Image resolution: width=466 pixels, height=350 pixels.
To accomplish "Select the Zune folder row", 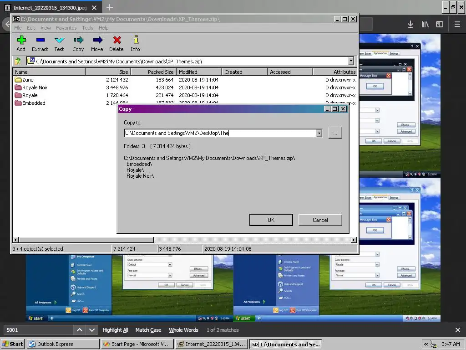I will [184, 80].
